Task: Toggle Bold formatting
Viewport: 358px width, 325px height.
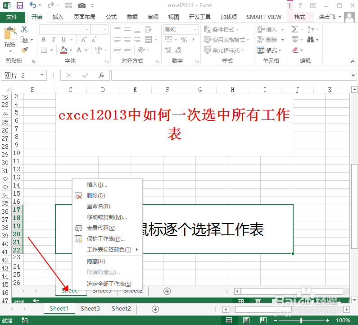Action: (x=44, y=40)
